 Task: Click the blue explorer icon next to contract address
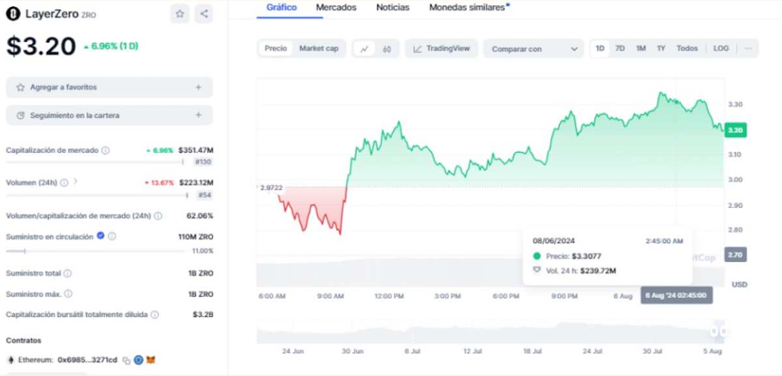138,360
